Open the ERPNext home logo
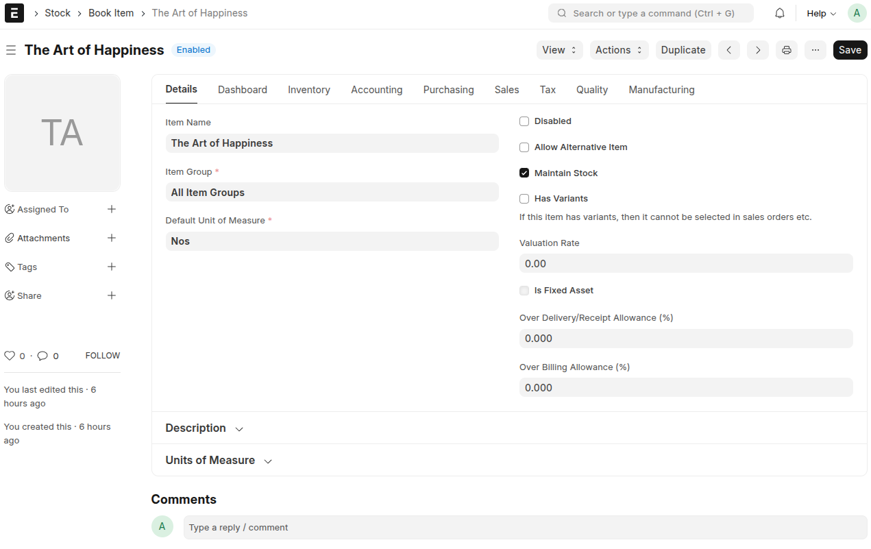The image size is (871, 549). [14, 13]
